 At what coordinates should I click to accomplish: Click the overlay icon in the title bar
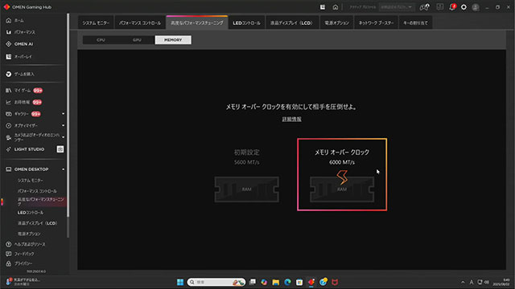(323, 7)
